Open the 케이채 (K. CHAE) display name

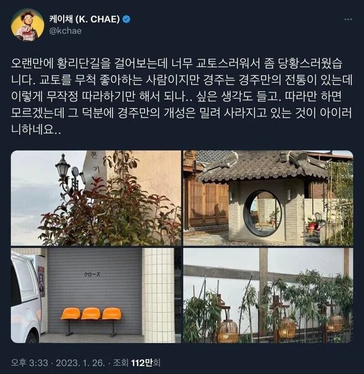click(x=85, y=19)
